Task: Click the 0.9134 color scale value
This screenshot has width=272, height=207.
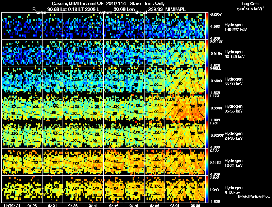Action: (216, 54)
